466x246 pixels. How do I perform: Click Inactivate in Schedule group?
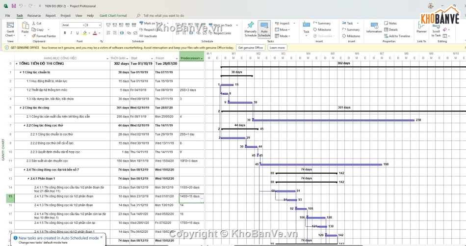[x=148, y=36]
